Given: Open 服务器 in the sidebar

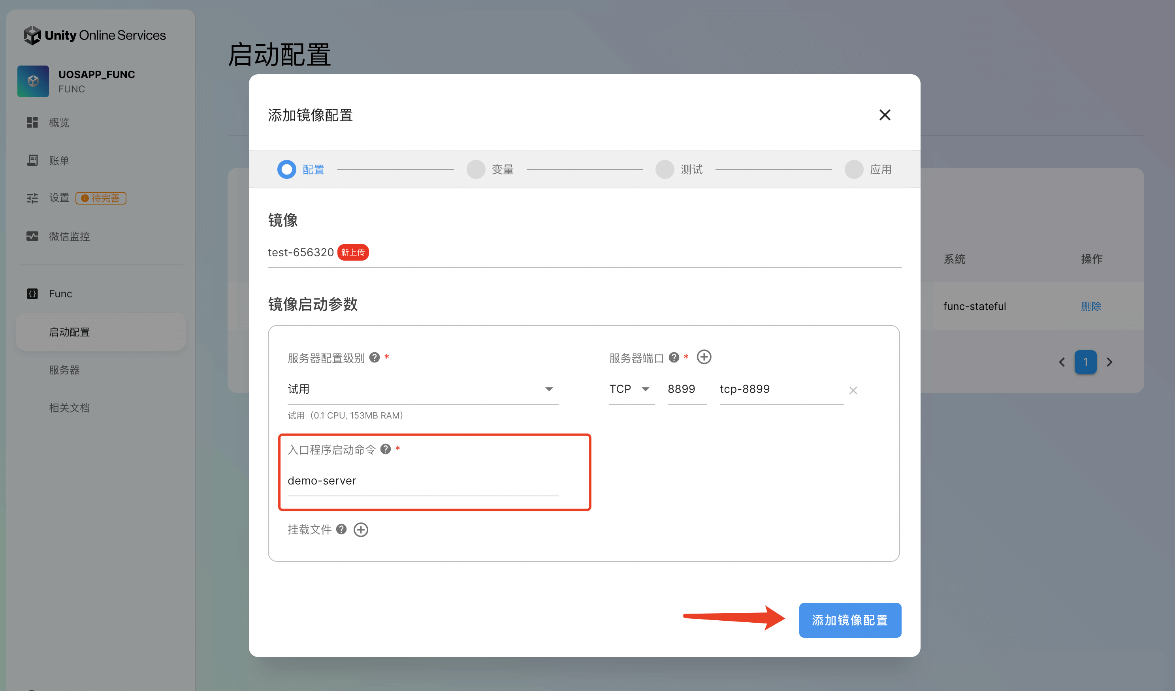Looking at the screenshot, I should (64, 370).
